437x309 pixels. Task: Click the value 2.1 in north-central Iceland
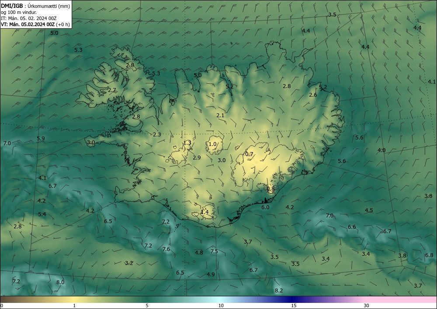[x=220, y=115]
